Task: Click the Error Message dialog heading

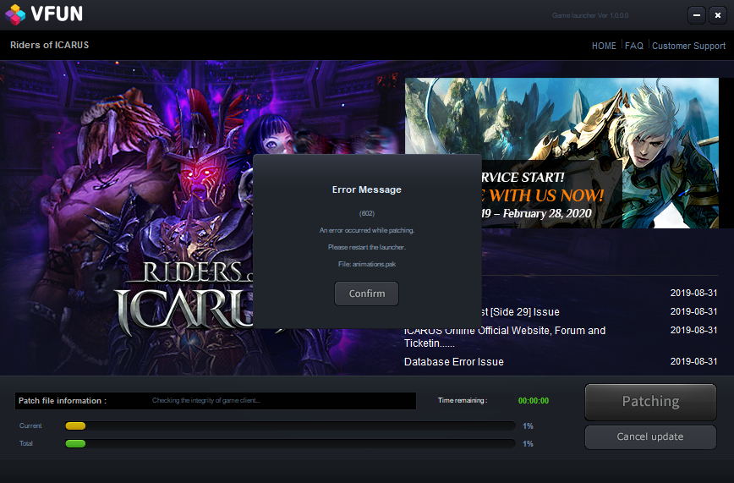Action: click(x=366, y=189)
